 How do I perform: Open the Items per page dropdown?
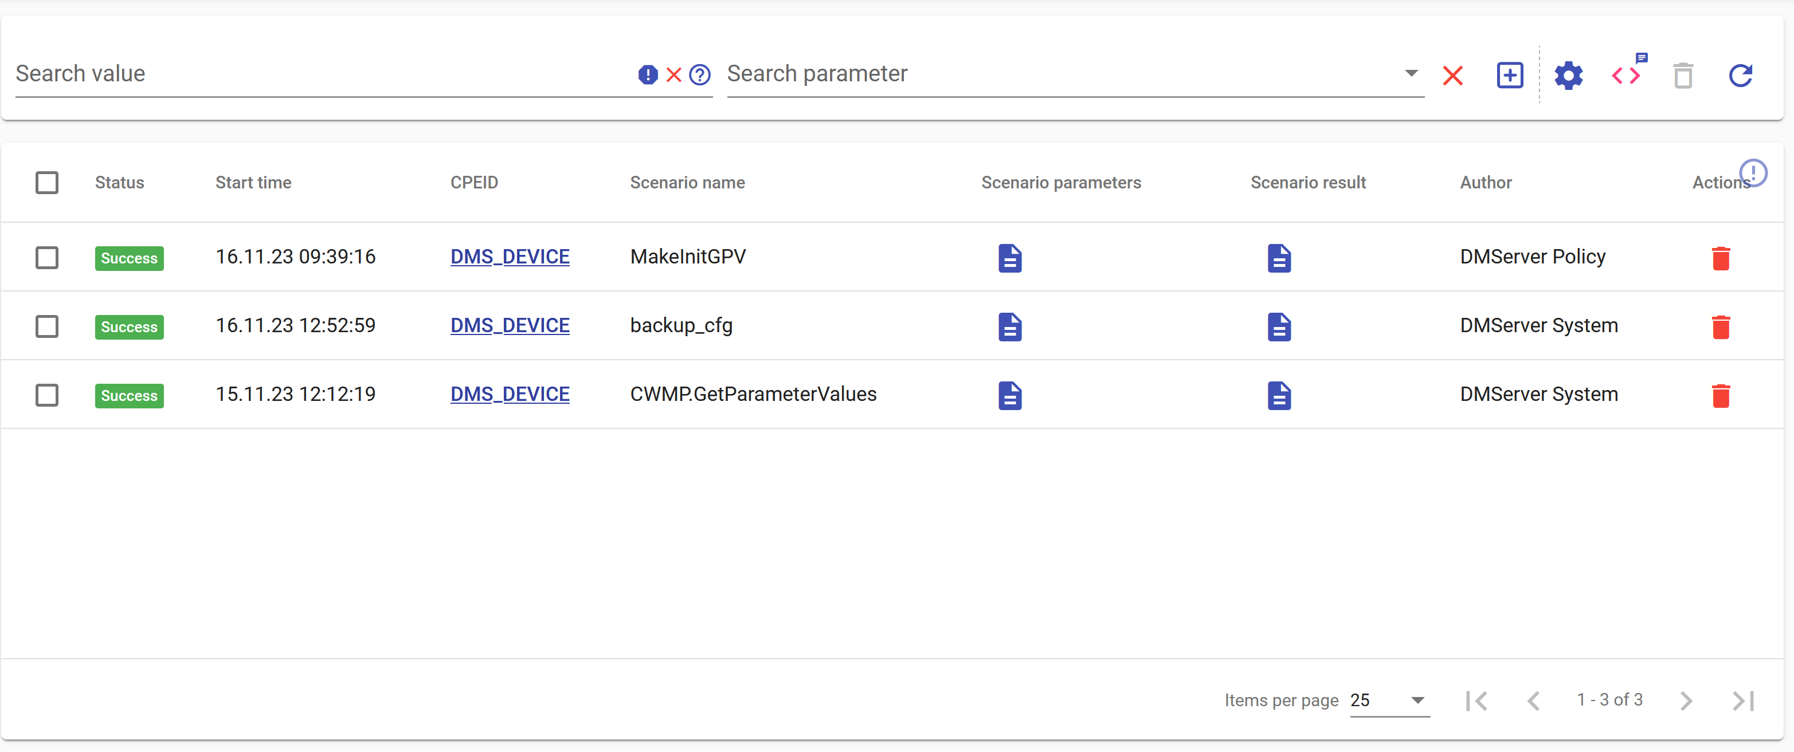coord(1389,700)
